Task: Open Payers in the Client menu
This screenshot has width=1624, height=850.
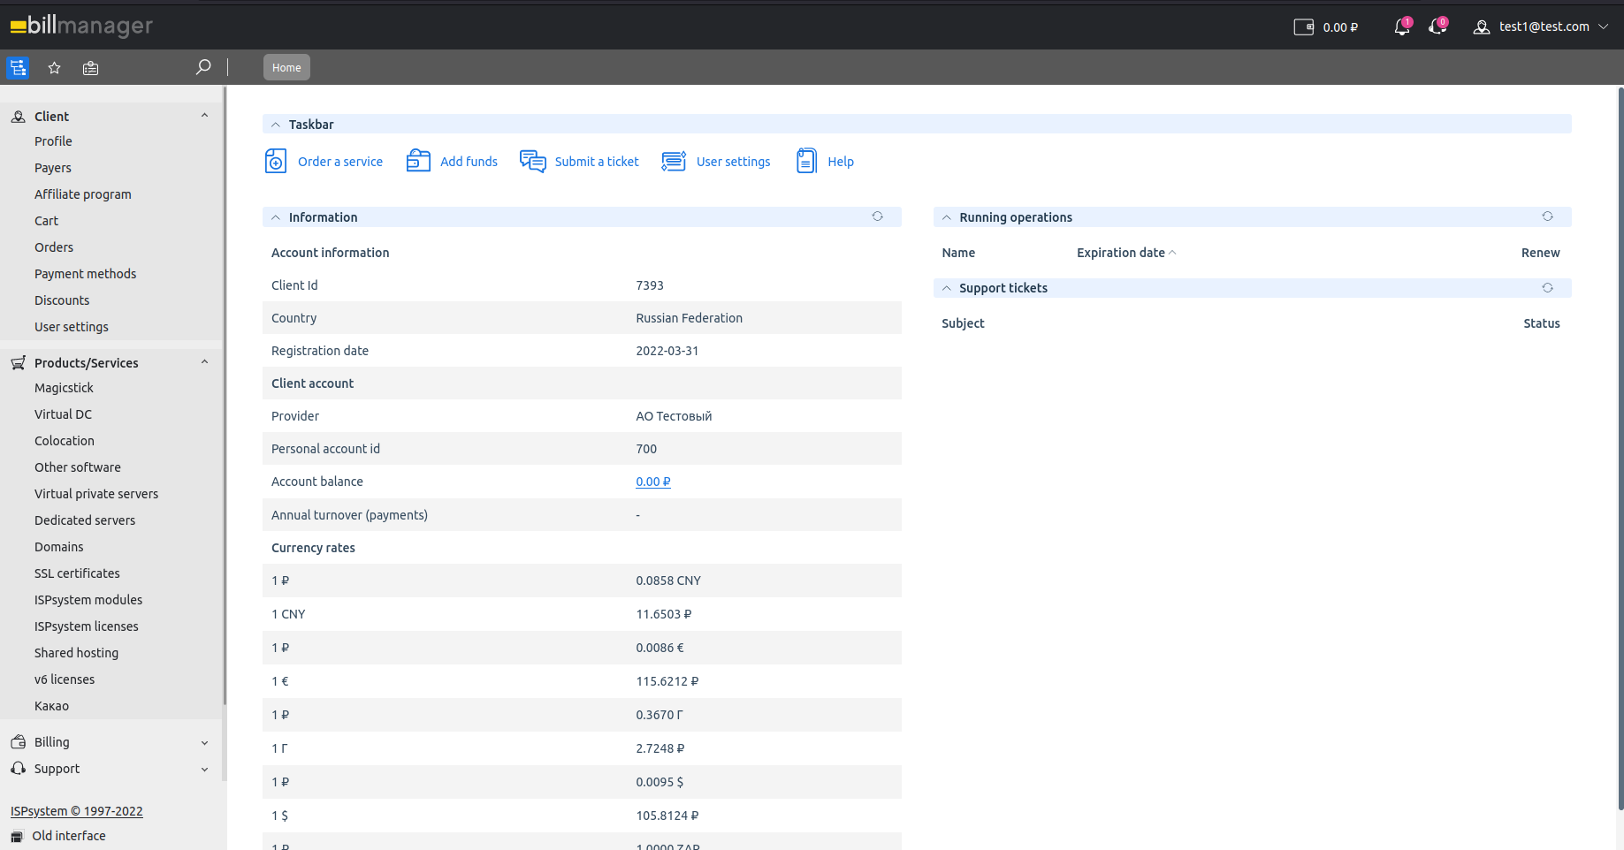Action: click(53, 168)
